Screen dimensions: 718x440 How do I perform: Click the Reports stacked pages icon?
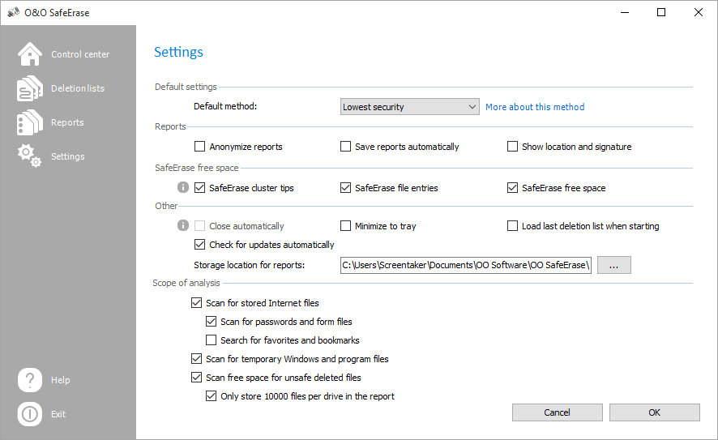click(x=30, y=122)
